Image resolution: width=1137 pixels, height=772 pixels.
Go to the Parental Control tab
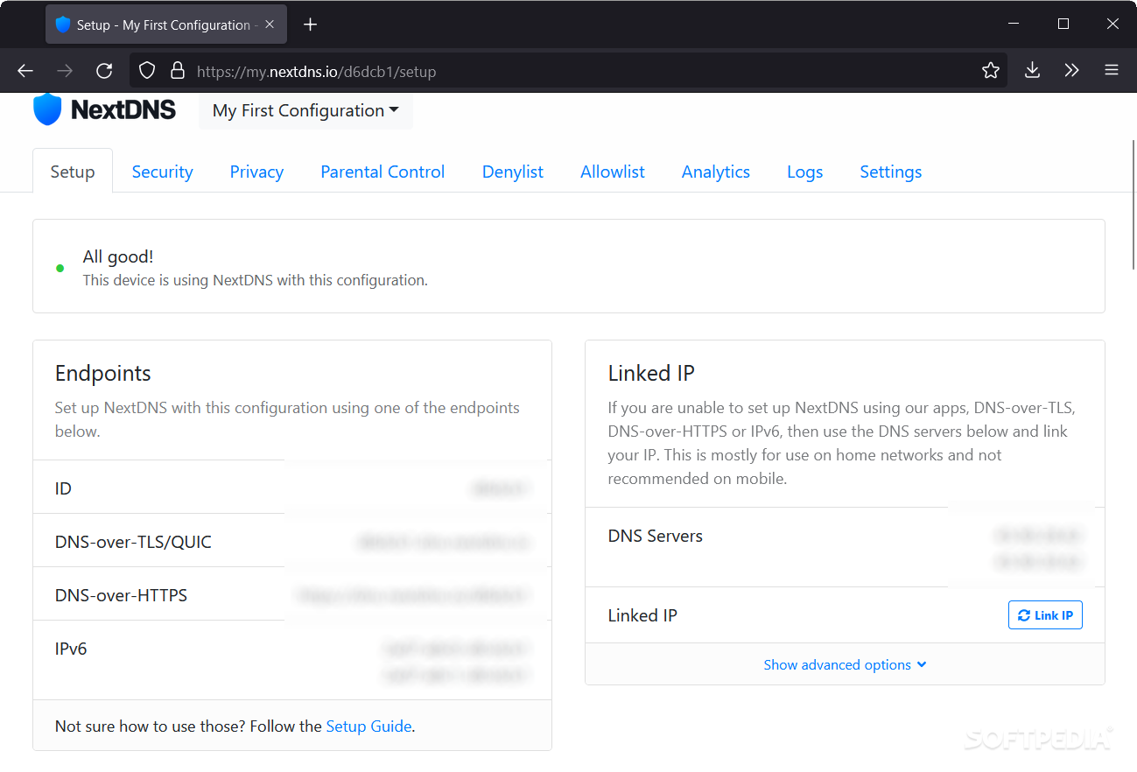point(383,172)
